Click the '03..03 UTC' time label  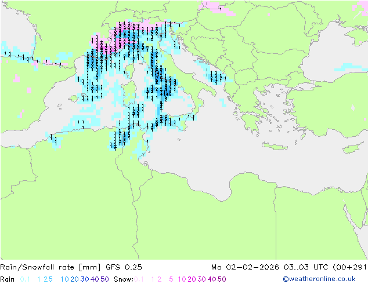[306, 267]
